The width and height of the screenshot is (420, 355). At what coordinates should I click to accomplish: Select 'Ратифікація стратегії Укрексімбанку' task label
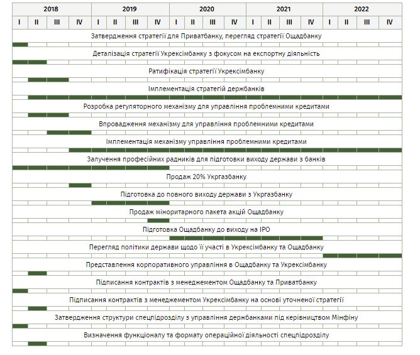pos(207,71)
